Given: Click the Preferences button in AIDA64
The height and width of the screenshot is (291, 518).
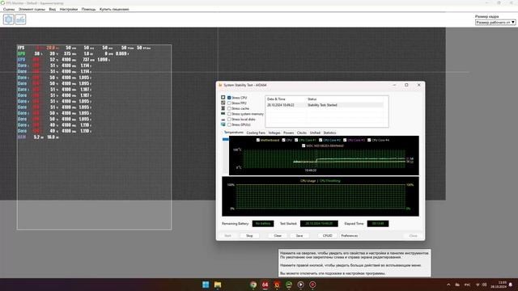Looking at the screenshot, I should [x=349, y=235].
